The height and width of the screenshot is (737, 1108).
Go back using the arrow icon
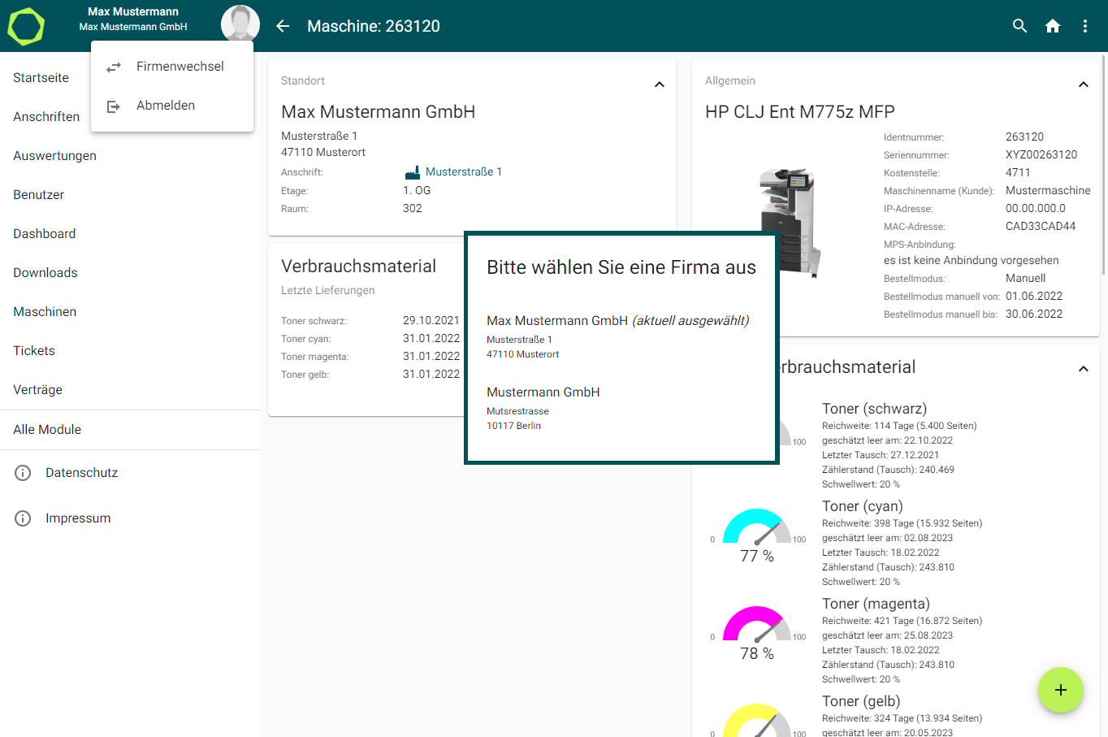[283, 26]
